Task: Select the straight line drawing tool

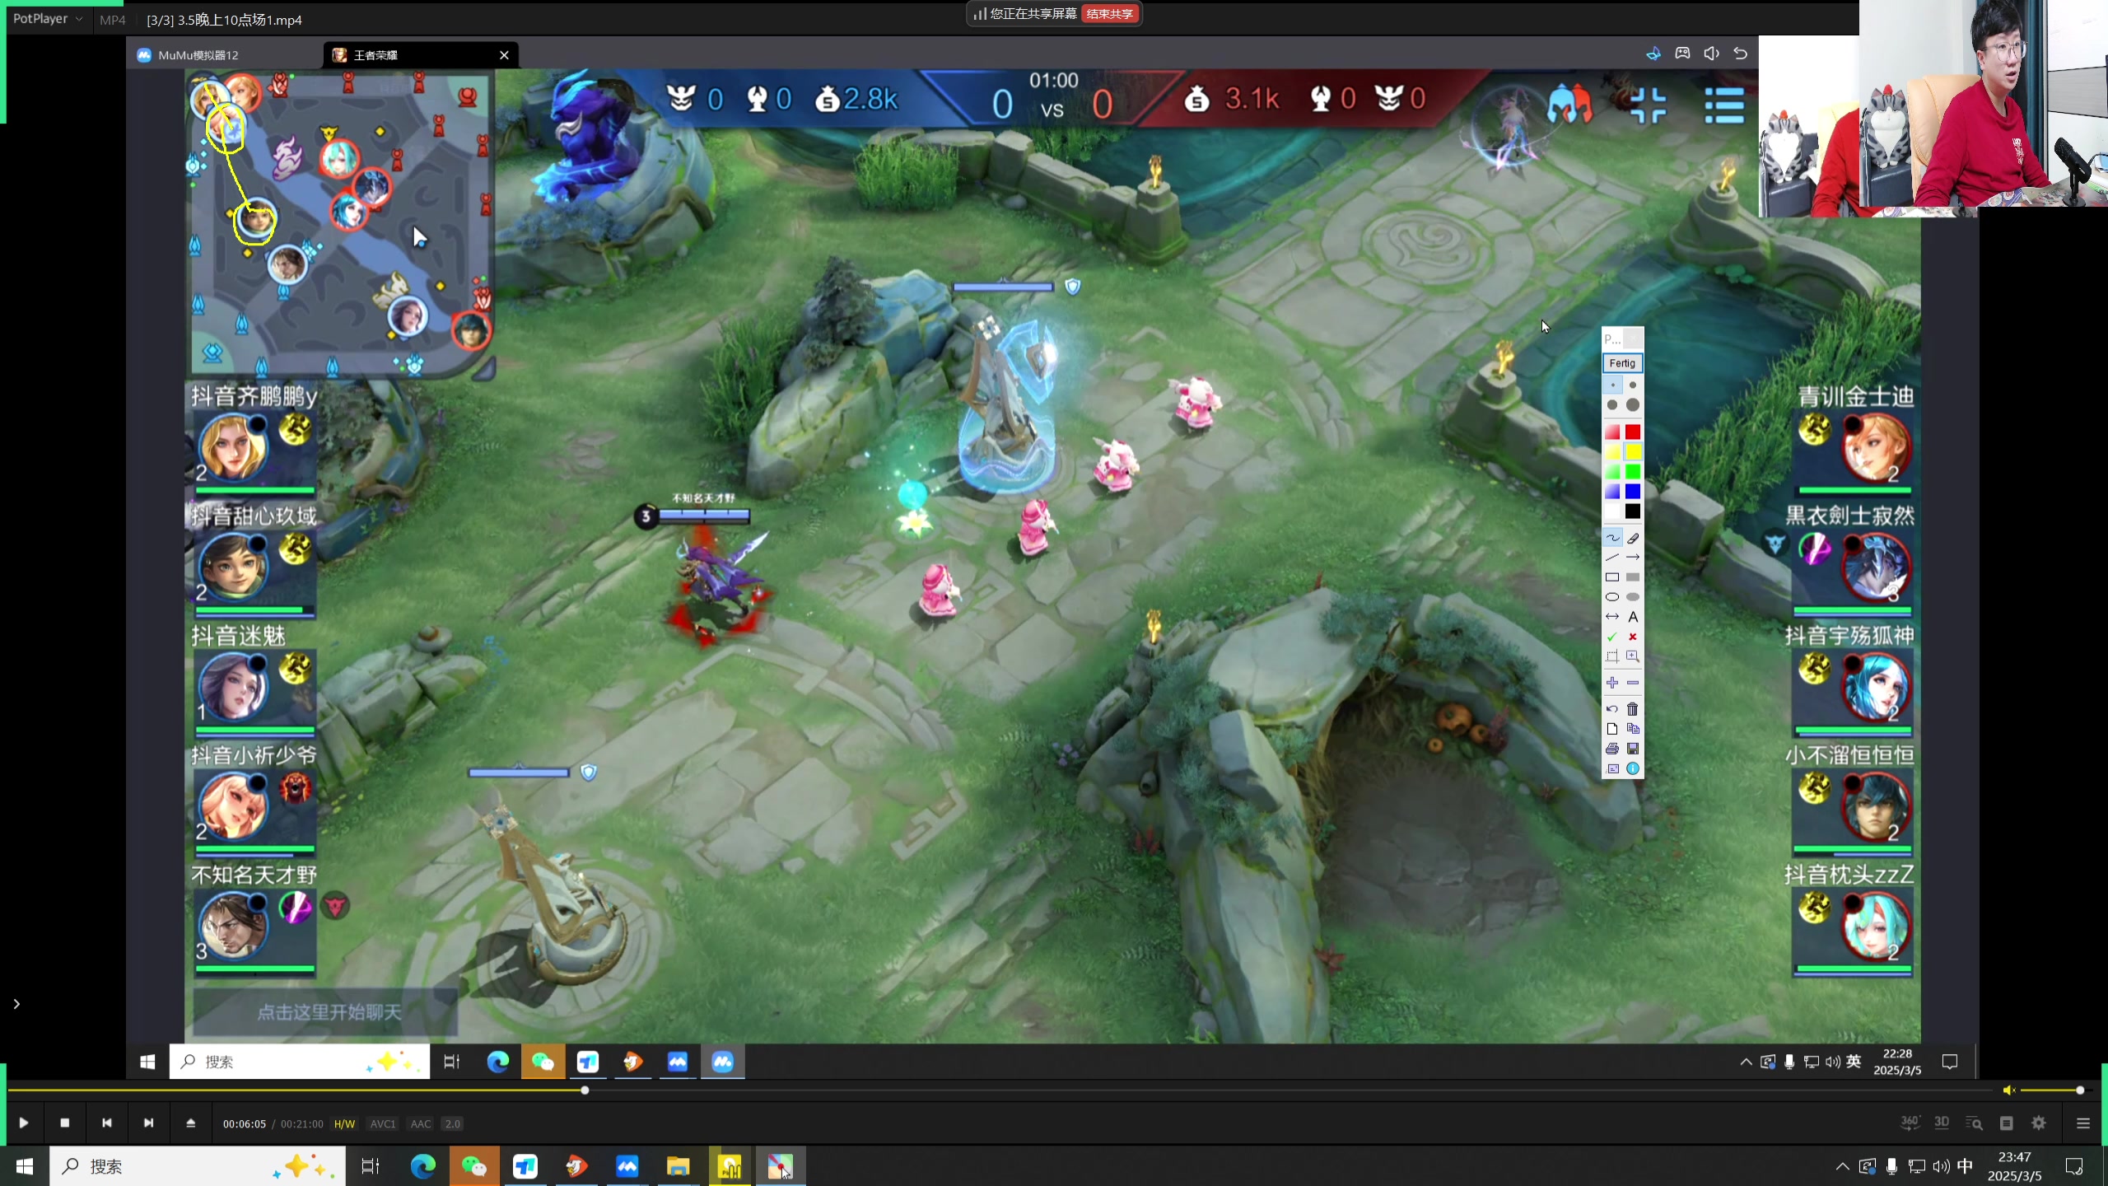Action: coord(1612,558)
